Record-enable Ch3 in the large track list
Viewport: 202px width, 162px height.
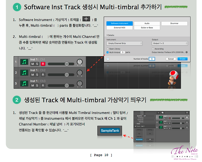[x=43, y=86]
